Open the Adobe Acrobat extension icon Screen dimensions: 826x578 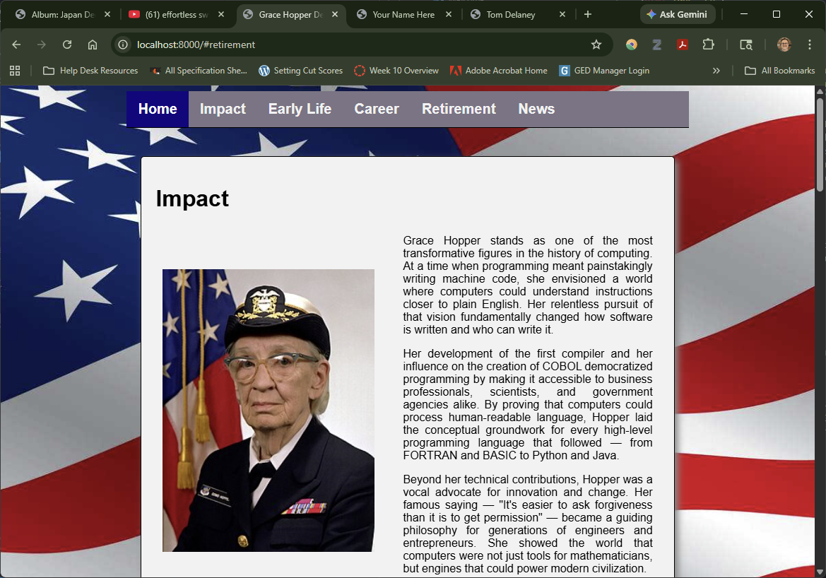pyautogui.click(x=683, y=44)
